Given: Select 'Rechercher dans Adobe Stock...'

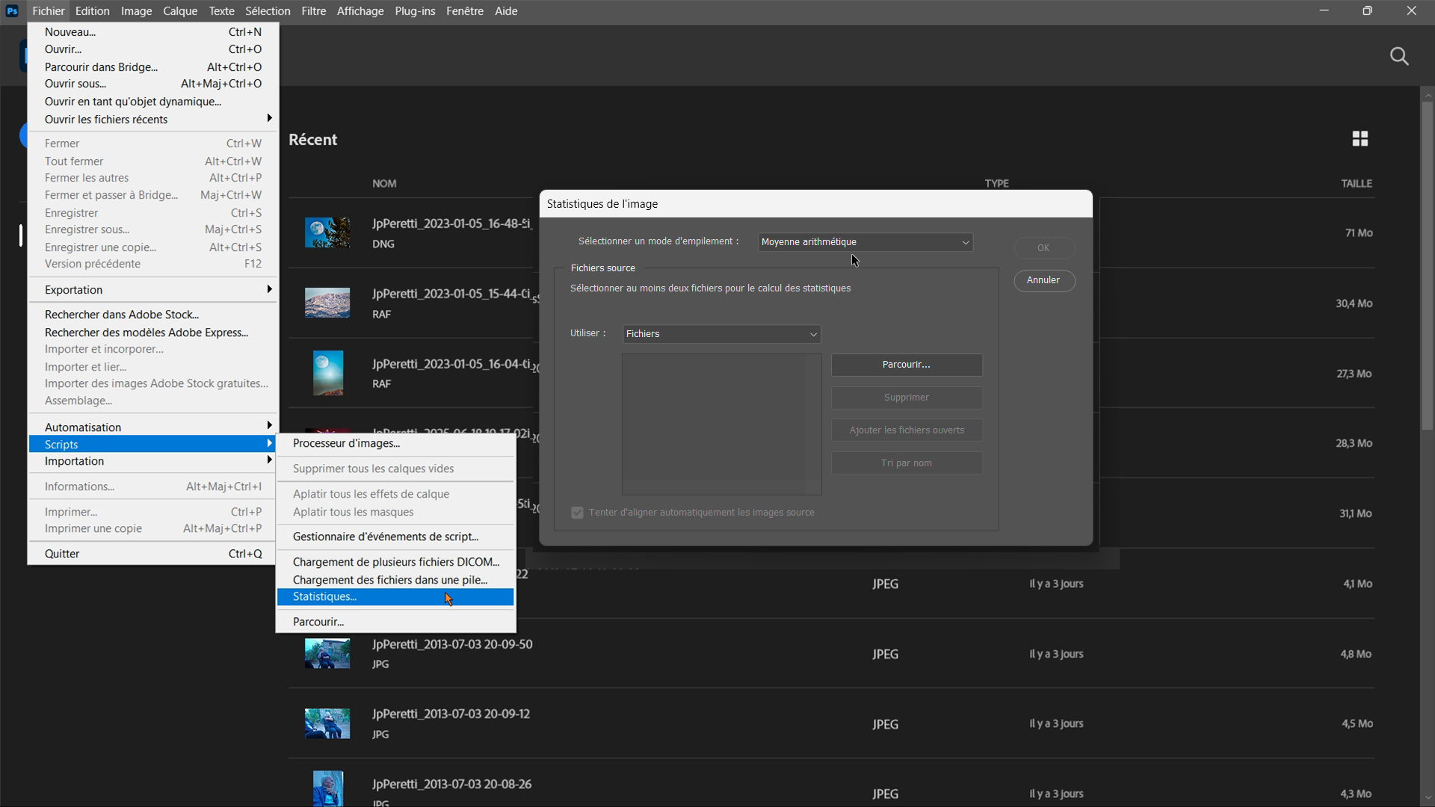Looking at the screenshot, I should tap(153, 315).
